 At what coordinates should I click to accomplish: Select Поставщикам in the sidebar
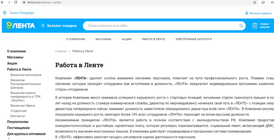pyautogui.click(x=18, y=128)
